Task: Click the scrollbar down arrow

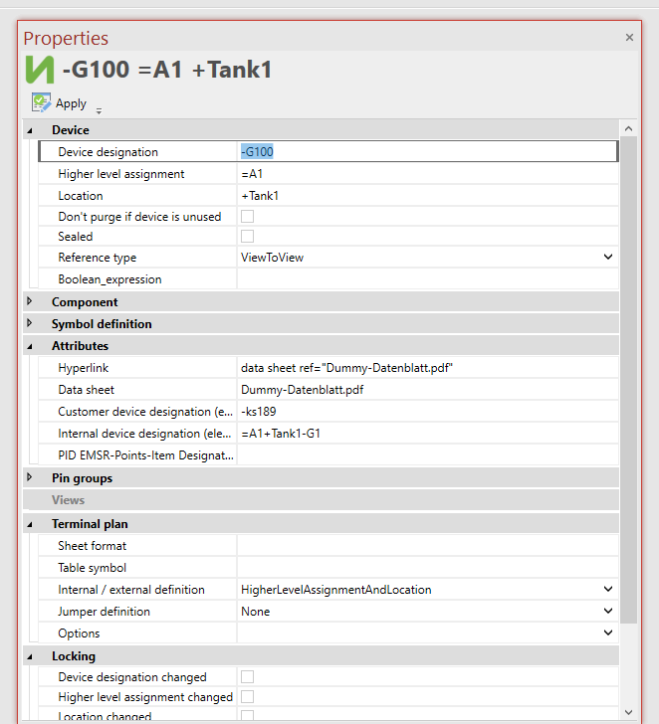Action: [x=628, y=711]
